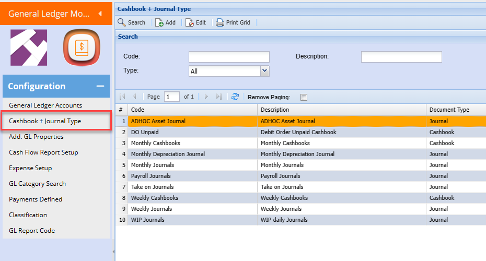Sort by the Document Type column header

pos(449,110)
